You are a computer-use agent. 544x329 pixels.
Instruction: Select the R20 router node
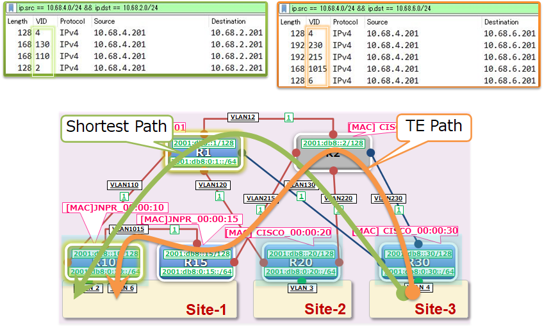coord(301,262)
